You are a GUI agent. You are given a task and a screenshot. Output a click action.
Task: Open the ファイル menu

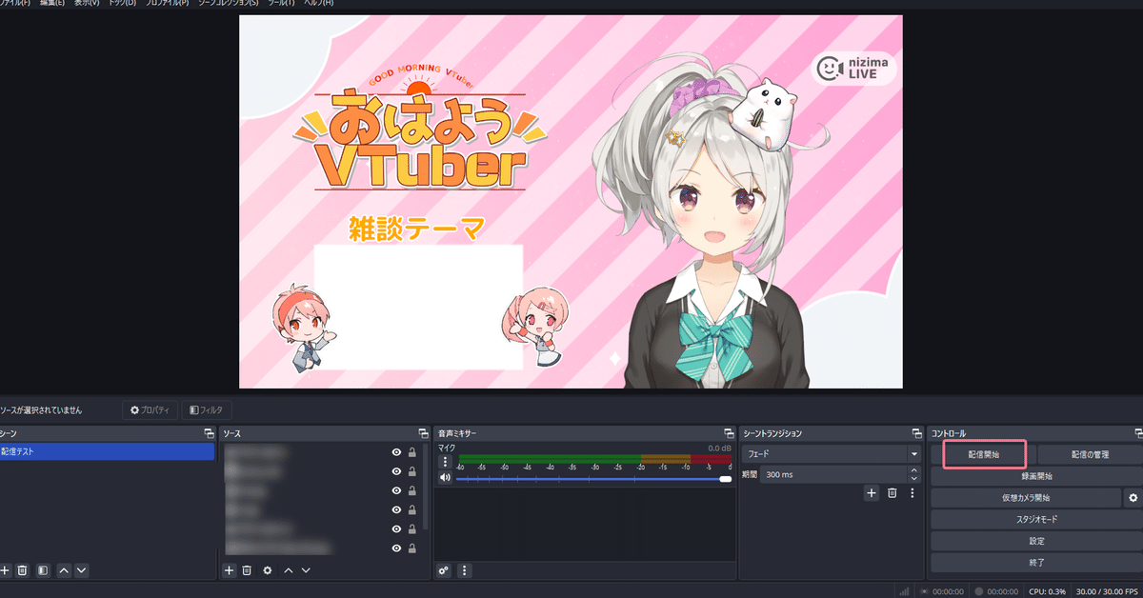pyautogui.click(x=14, y=4)
